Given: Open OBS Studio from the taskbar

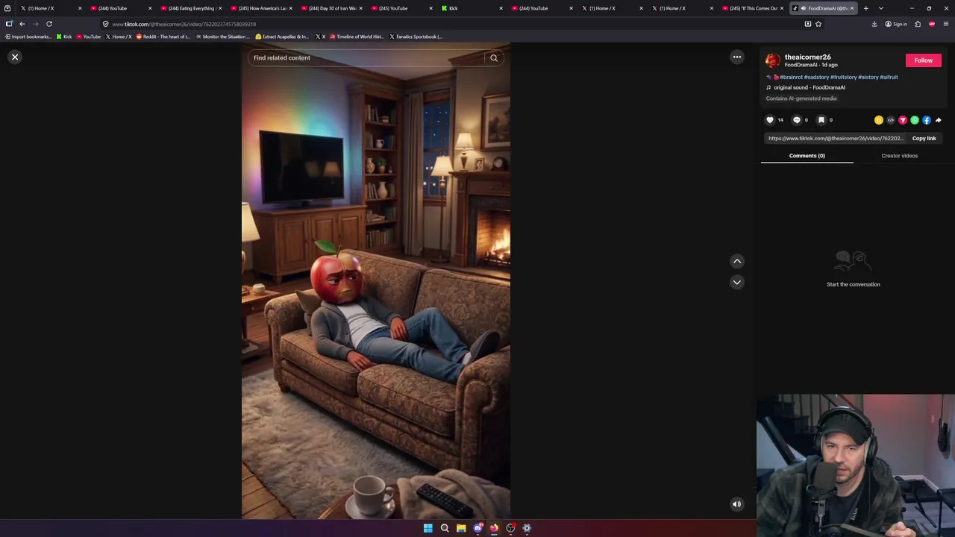Looking at the screenshot, I should [510, 528].
